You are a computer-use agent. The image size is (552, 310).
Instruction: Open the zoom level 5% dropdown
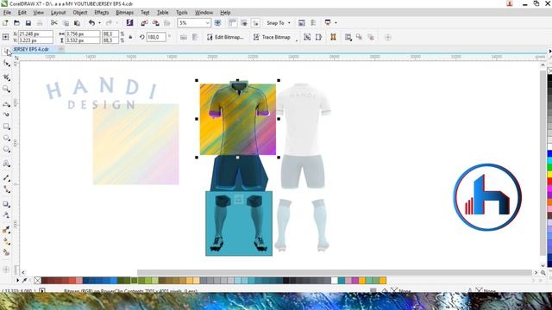coord(208,23)
